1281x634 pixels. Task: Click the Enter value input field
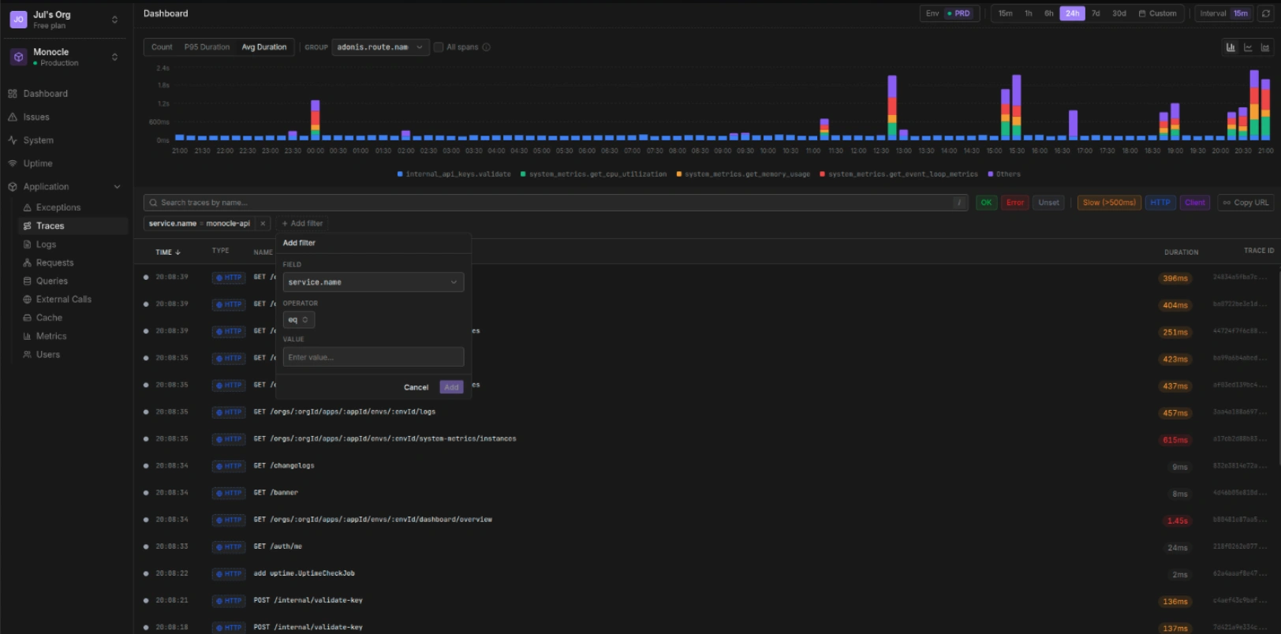pos(373,357)
